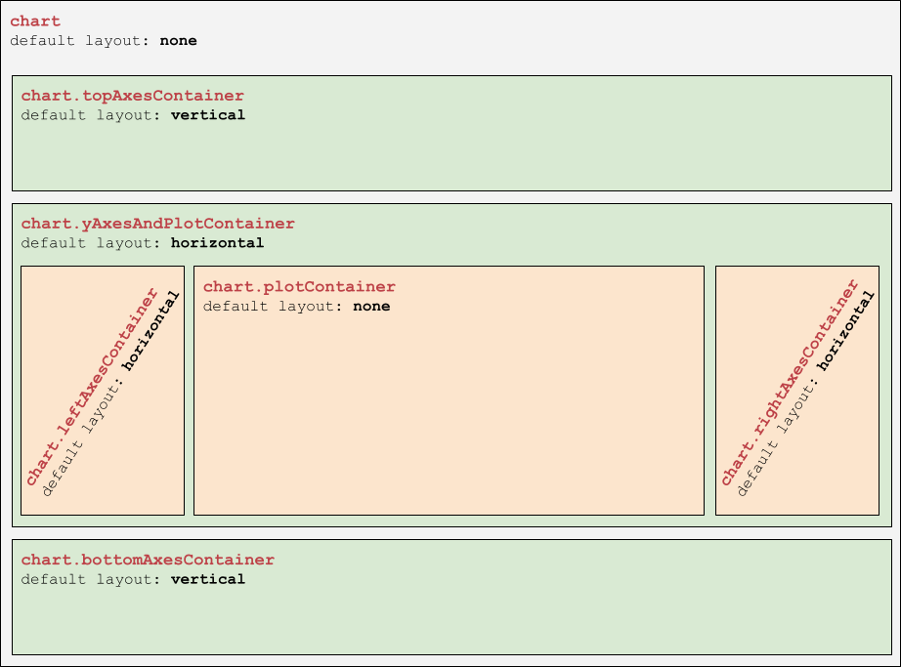This screenshot has width=901, height=667.
Task: Click 'default layout: none' under plotContainer
Action: [x=296, y=306]
